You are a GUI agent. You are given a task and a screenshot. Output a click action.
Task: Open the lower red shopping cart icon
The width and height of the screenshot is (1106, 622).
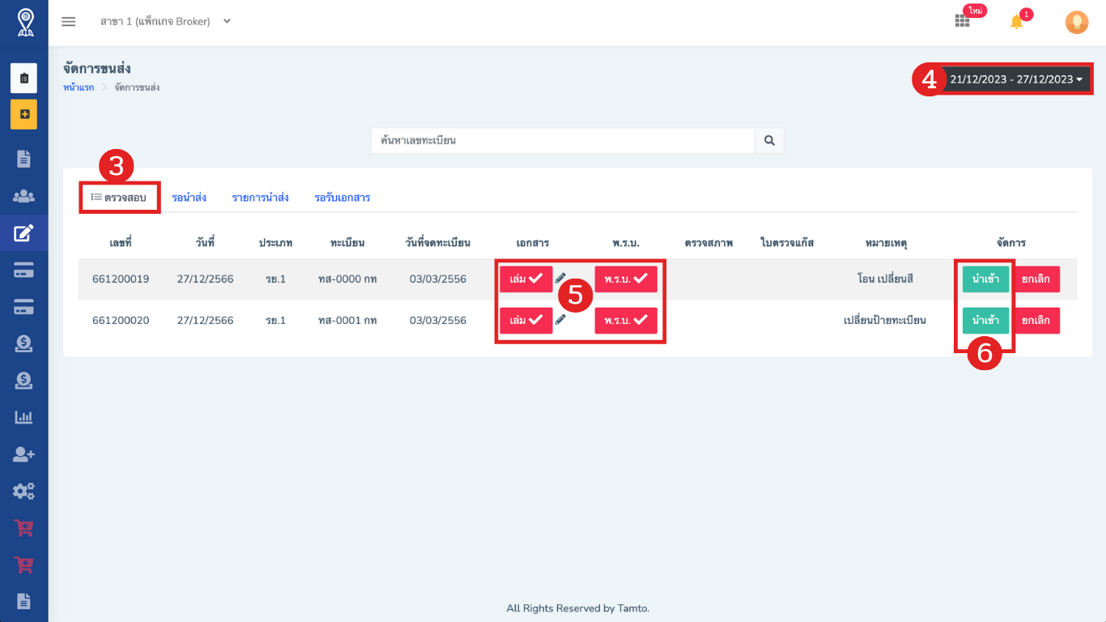pyautogui.click(x=23, y=564)
